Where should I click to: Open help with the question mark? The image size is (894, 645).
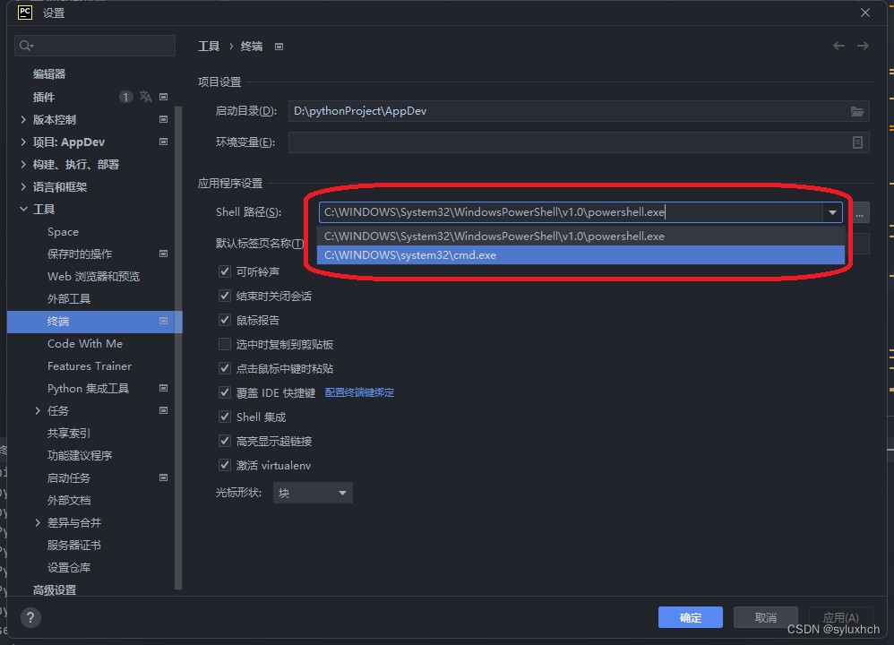pyautogui.click(x=30, y=617)
